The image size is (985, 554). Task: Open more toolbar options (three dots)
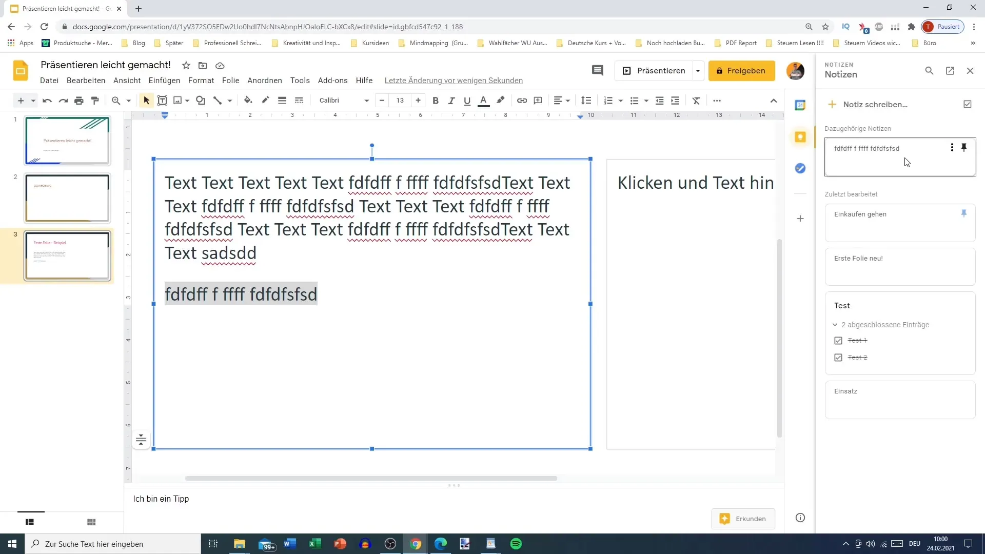click(x=717, y=101)
